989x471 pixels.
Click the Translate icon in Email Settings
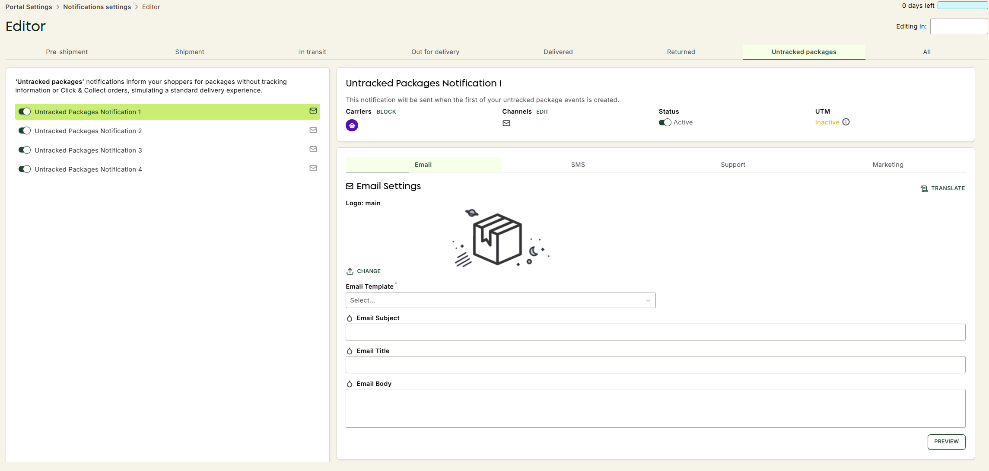tap(924, 188)
